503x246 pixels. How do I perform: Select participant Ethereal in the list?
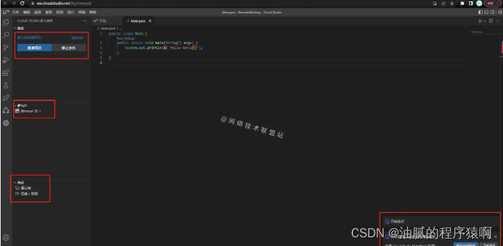tap(28, 111)
